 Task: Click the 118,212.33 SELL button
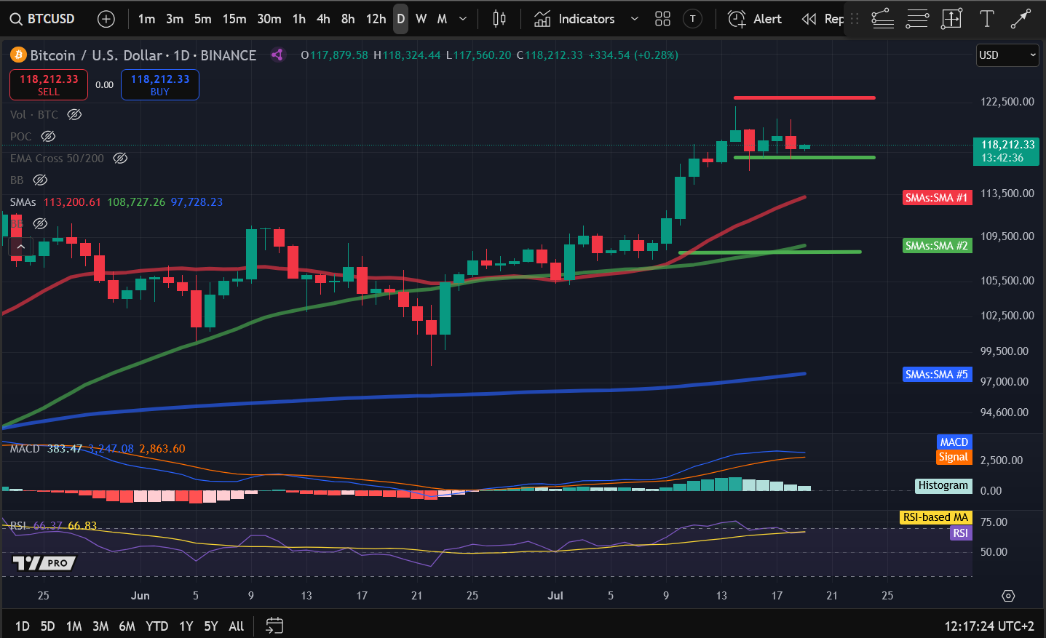pos(49,84)
